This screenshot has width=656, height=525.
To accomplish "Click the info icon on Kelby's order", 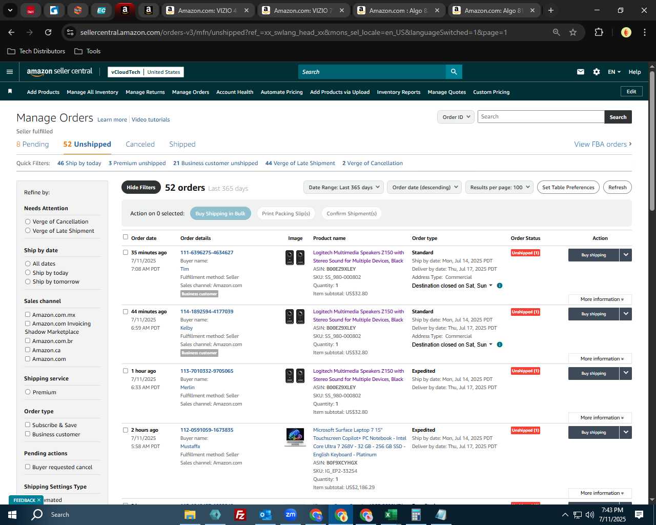I will [500, 345].
